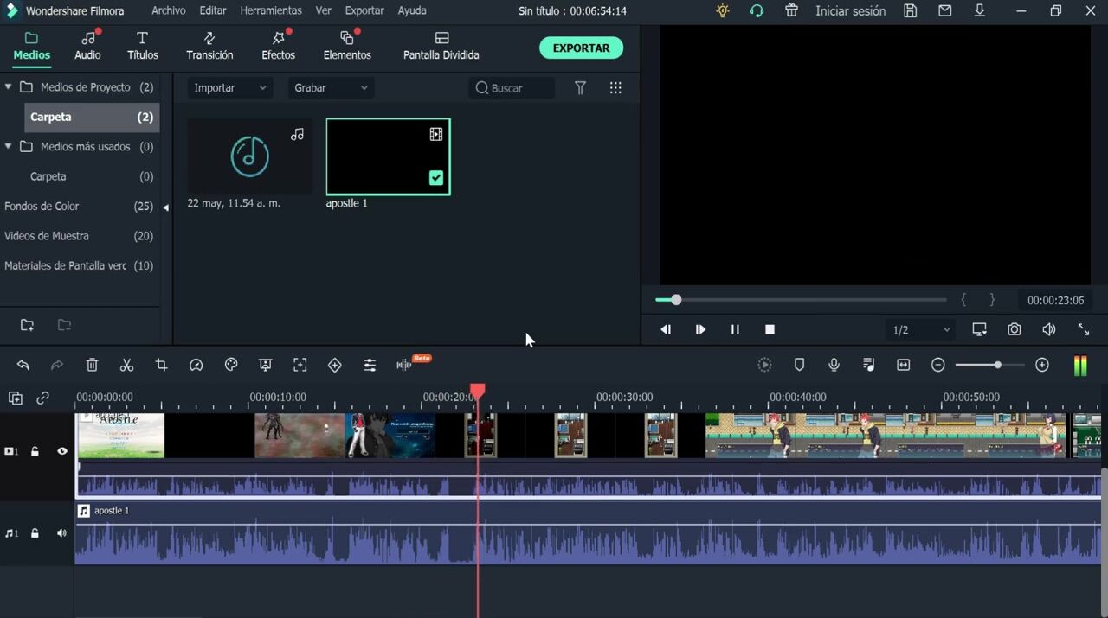Open the Archivo menu
1108x618 pixels.
point(168,10)
